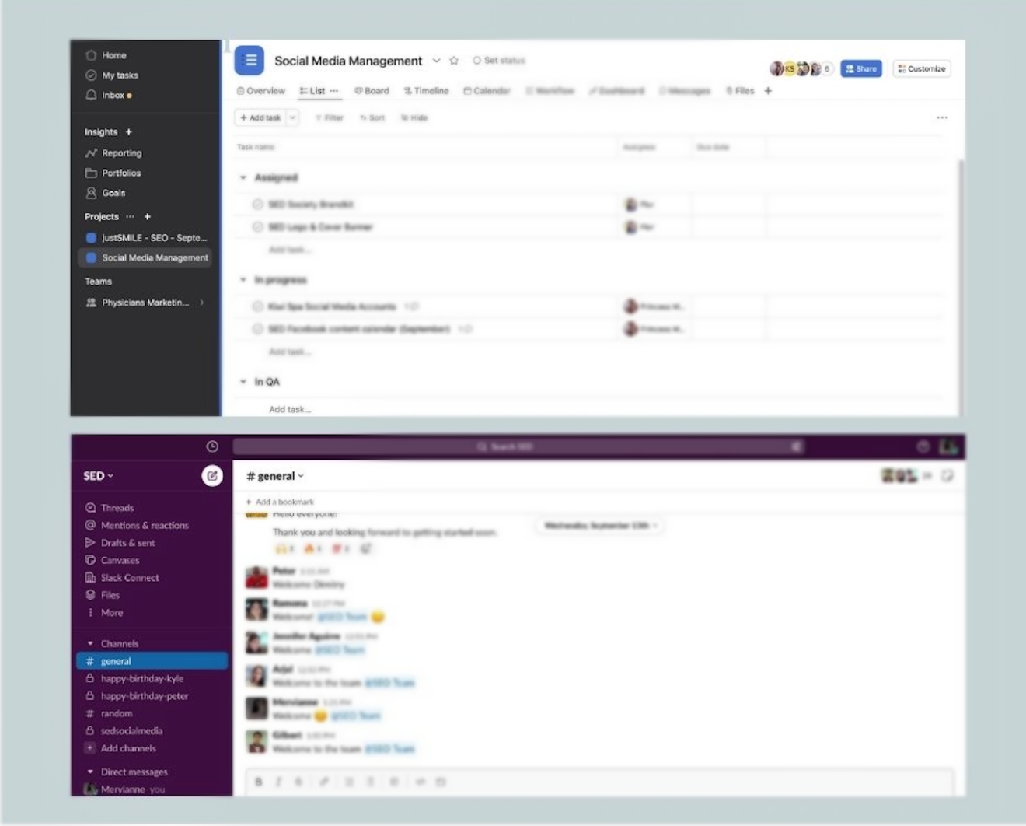Click the blue list project icon in header
1026x826 pixels.
tap(250, 60)
